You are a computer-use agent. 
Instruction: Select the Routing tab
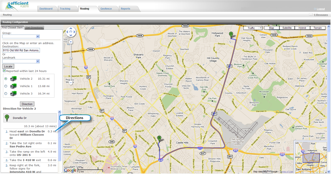click(85, 8)
